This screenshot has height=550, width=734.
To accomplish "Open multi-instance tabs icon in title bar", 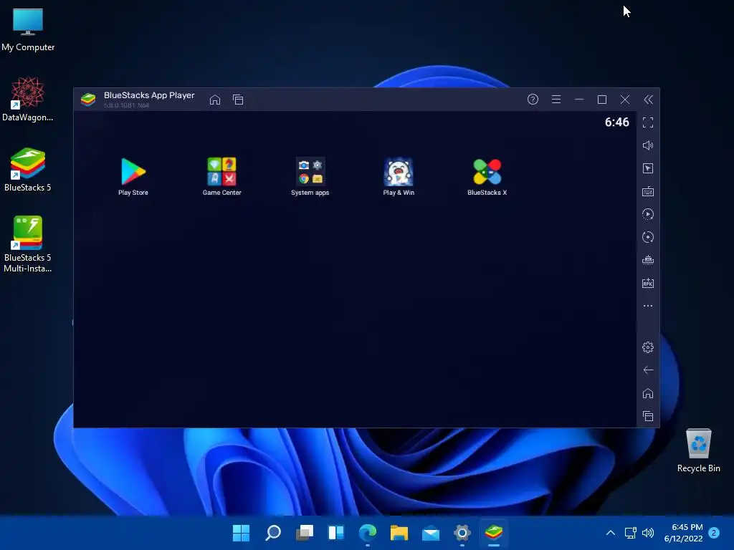I will 238,100.
